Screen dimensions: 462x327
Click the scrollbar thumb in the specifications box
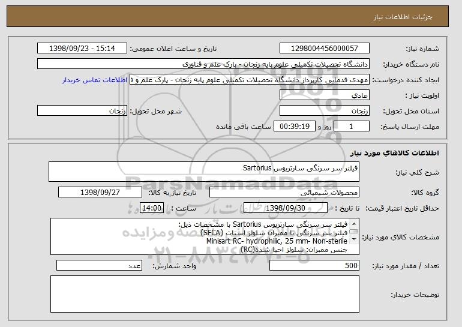[x=354, y=231]
